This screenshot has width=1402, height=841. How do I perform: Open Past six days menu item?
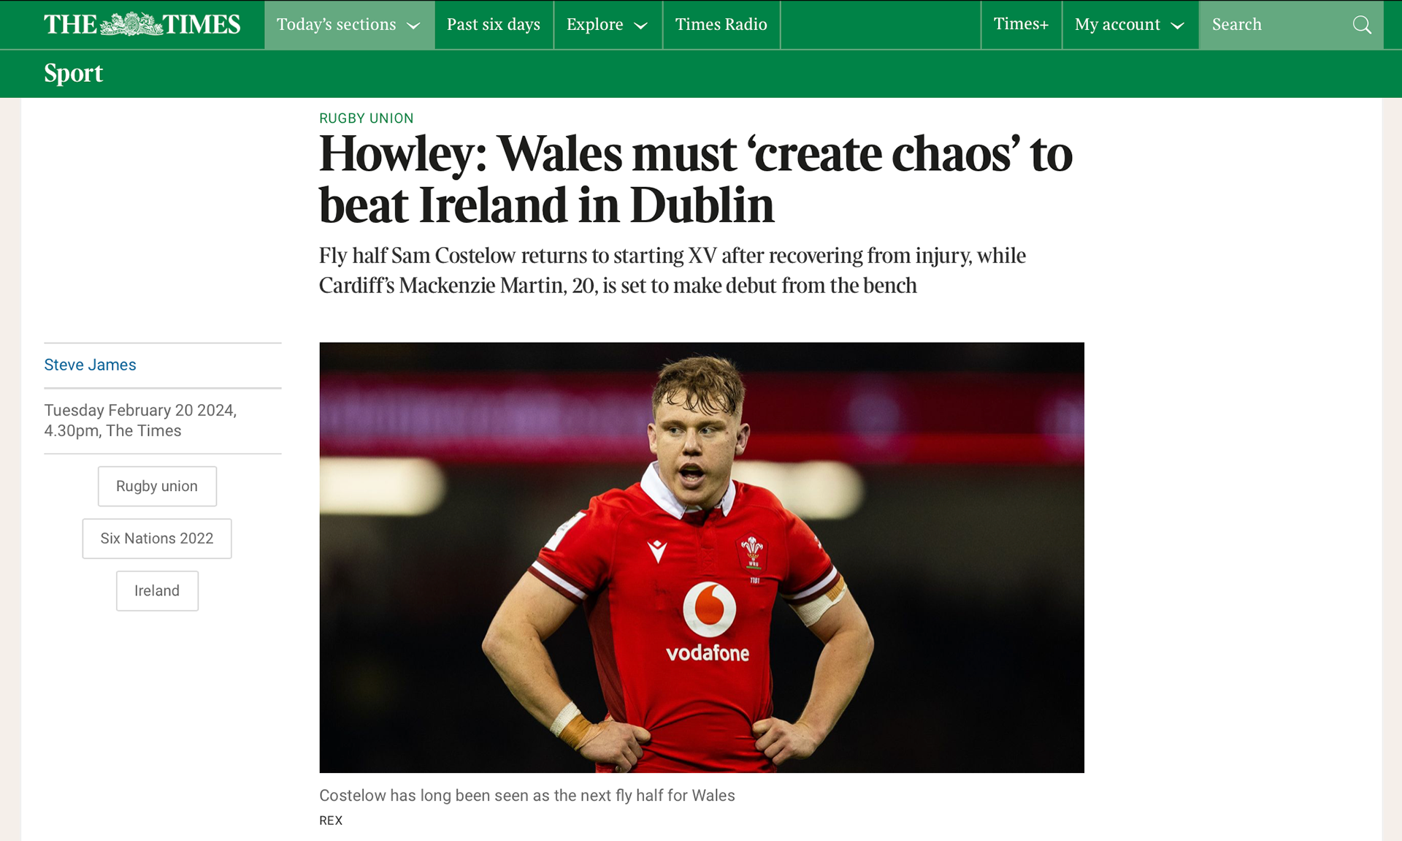pyautogui.click(x=494, y=25)
